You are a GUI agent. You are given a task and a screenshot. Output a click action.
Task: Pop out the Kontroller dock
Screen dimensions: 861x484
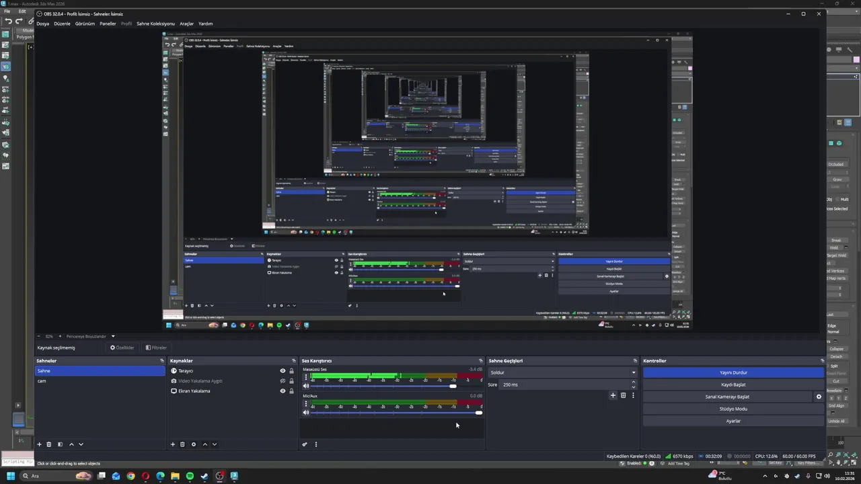click(822, 361)
